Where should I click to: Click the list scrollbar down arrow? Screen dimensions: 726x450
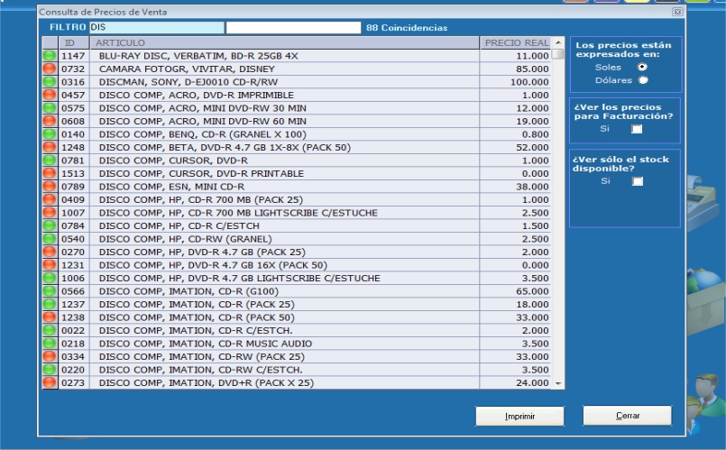point(557,384)
